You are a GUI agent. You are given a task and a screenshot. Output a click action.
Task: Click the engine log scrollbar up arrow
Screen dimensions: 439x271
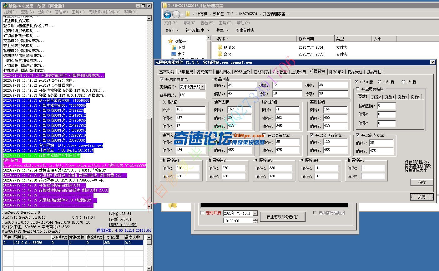tap(149, 18)
